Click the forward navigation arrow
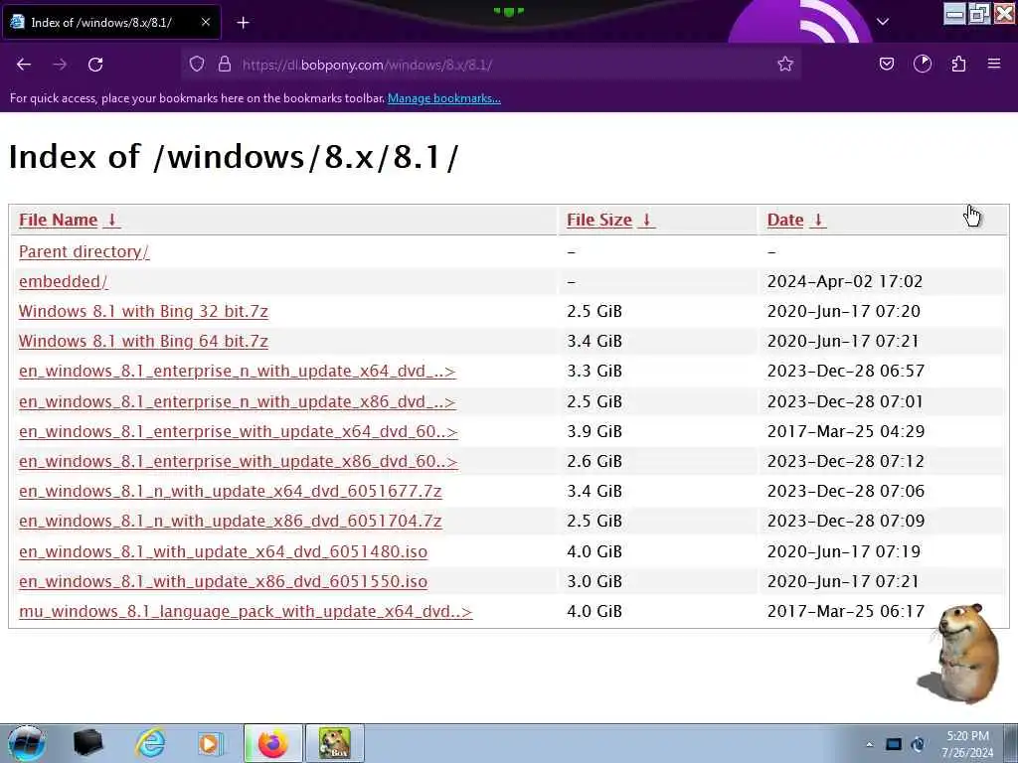This screenshot has height=763, width=1018. pyautogui.click(x=60, y=65)
